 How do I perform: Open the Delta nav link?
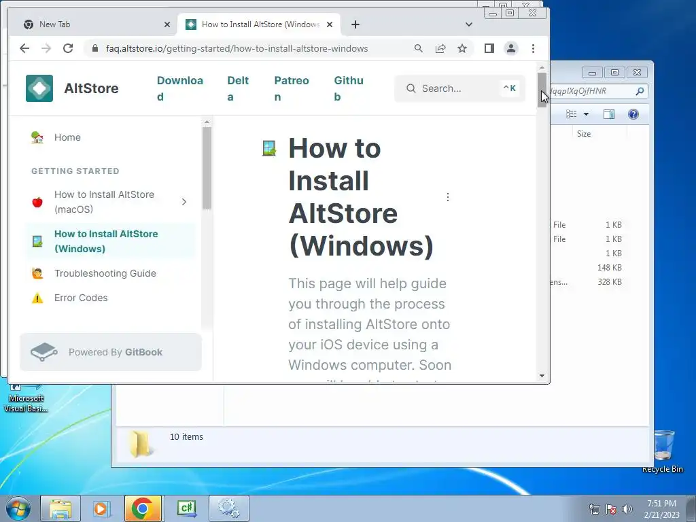click(238, 88)
